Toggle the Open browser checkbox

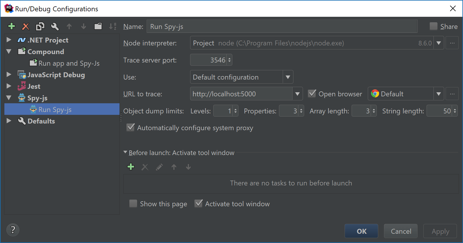coord(312,93)
